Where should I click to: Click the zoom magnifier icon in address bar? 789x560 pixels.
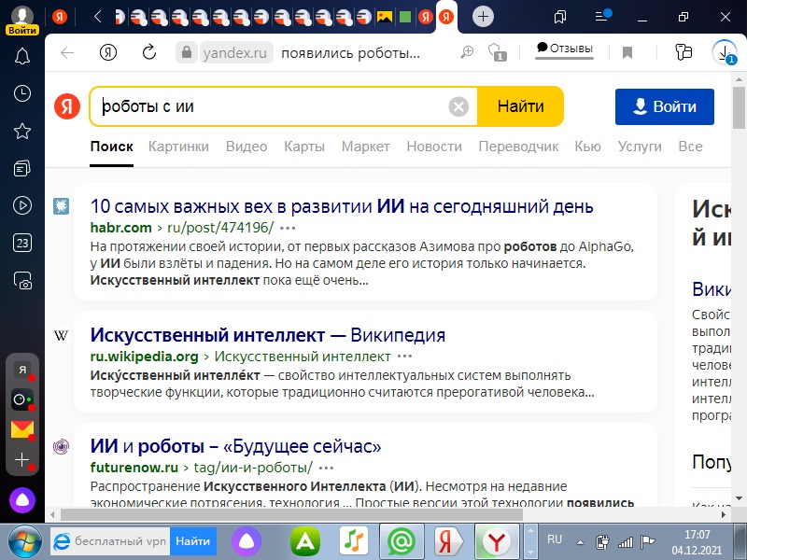(467, 52)
